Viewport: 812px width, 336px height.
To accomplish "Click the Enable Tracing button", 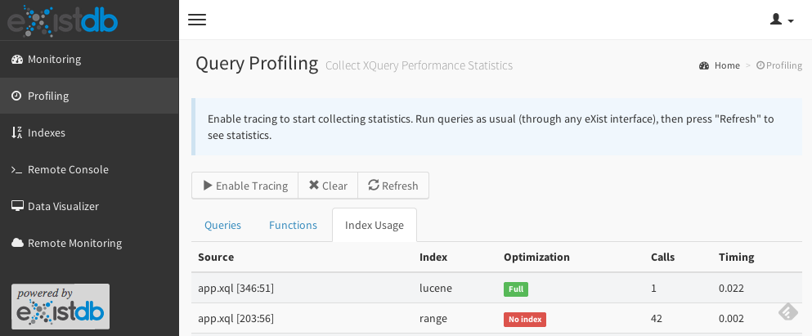I will [245, 186].
